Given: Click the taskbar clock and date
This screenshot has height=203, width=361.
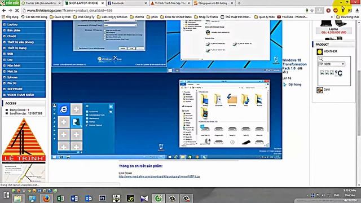Looking at the screenshot, I should [350, 196].
